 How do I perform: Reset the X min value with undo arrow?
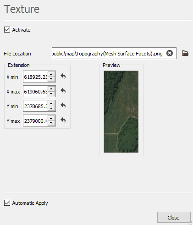(x=63, y=76)
